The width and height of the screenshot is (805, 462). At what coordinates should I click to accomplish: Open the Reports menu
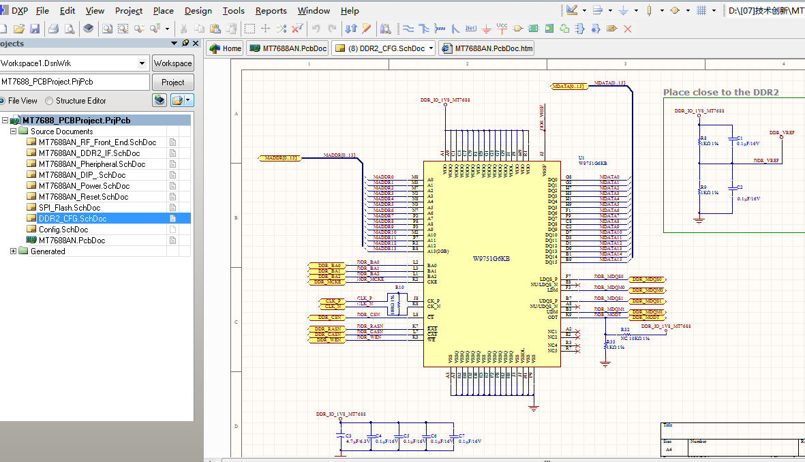pos(271,10)
